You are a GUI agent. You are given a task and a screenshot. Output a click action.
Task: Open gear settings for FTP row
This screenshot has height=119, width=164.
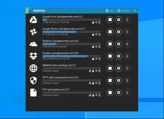(x=119, y=92)
